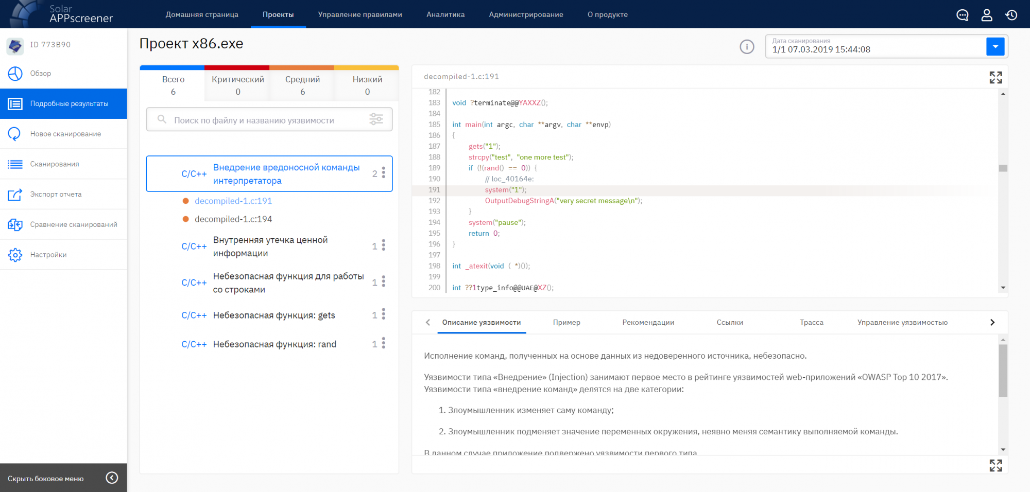Switch to the Рекомендации tab

coord(648,323)
